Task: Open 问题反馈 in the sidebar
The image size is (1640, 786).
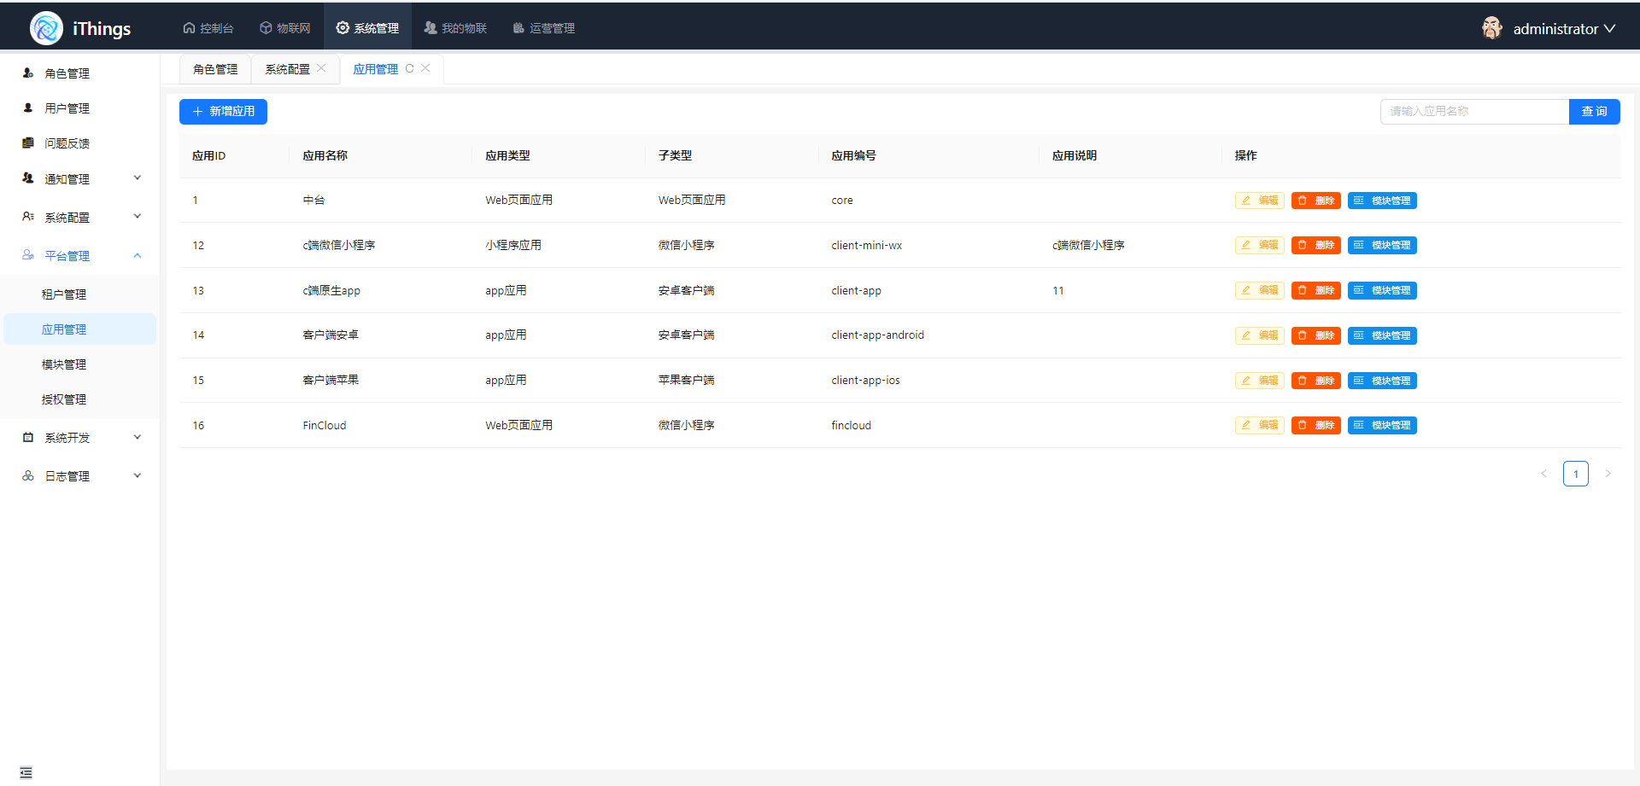Action: [67, 143]
